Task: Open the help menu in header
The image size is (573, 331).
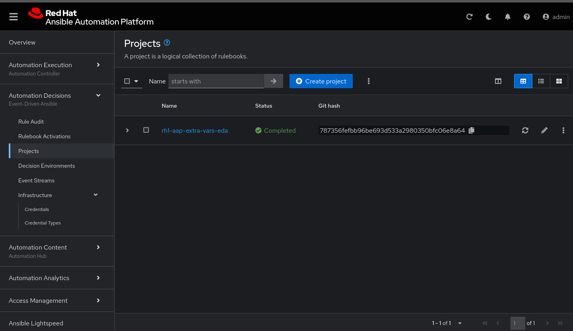Action: [527, 17]
